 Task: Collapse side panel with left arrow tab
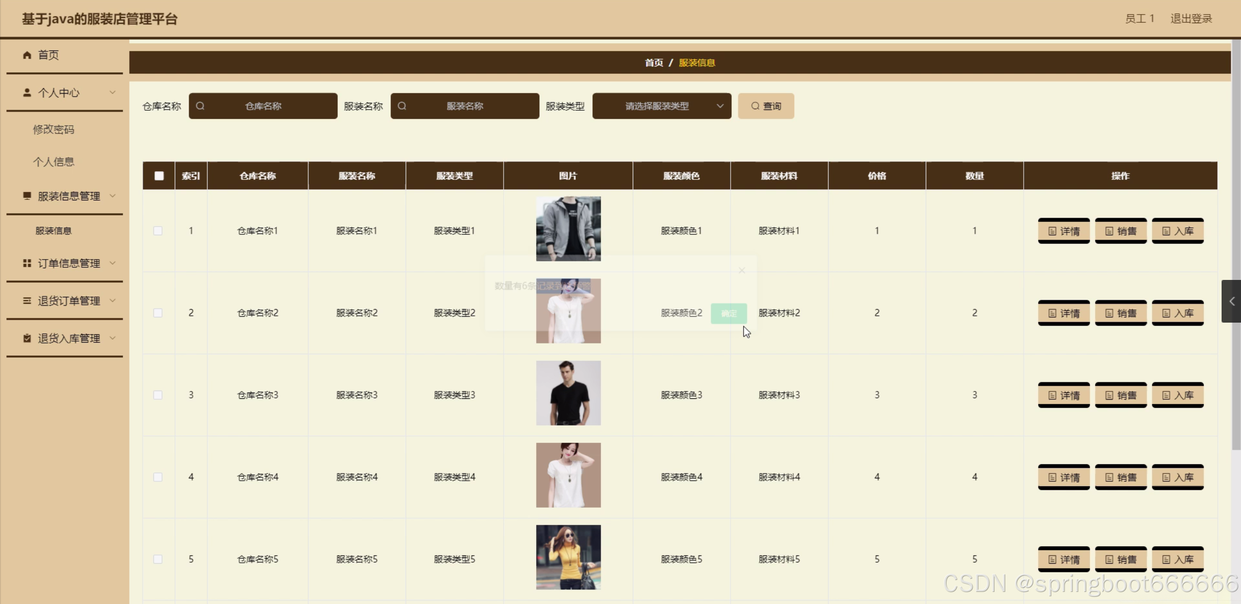[1231, 301]
